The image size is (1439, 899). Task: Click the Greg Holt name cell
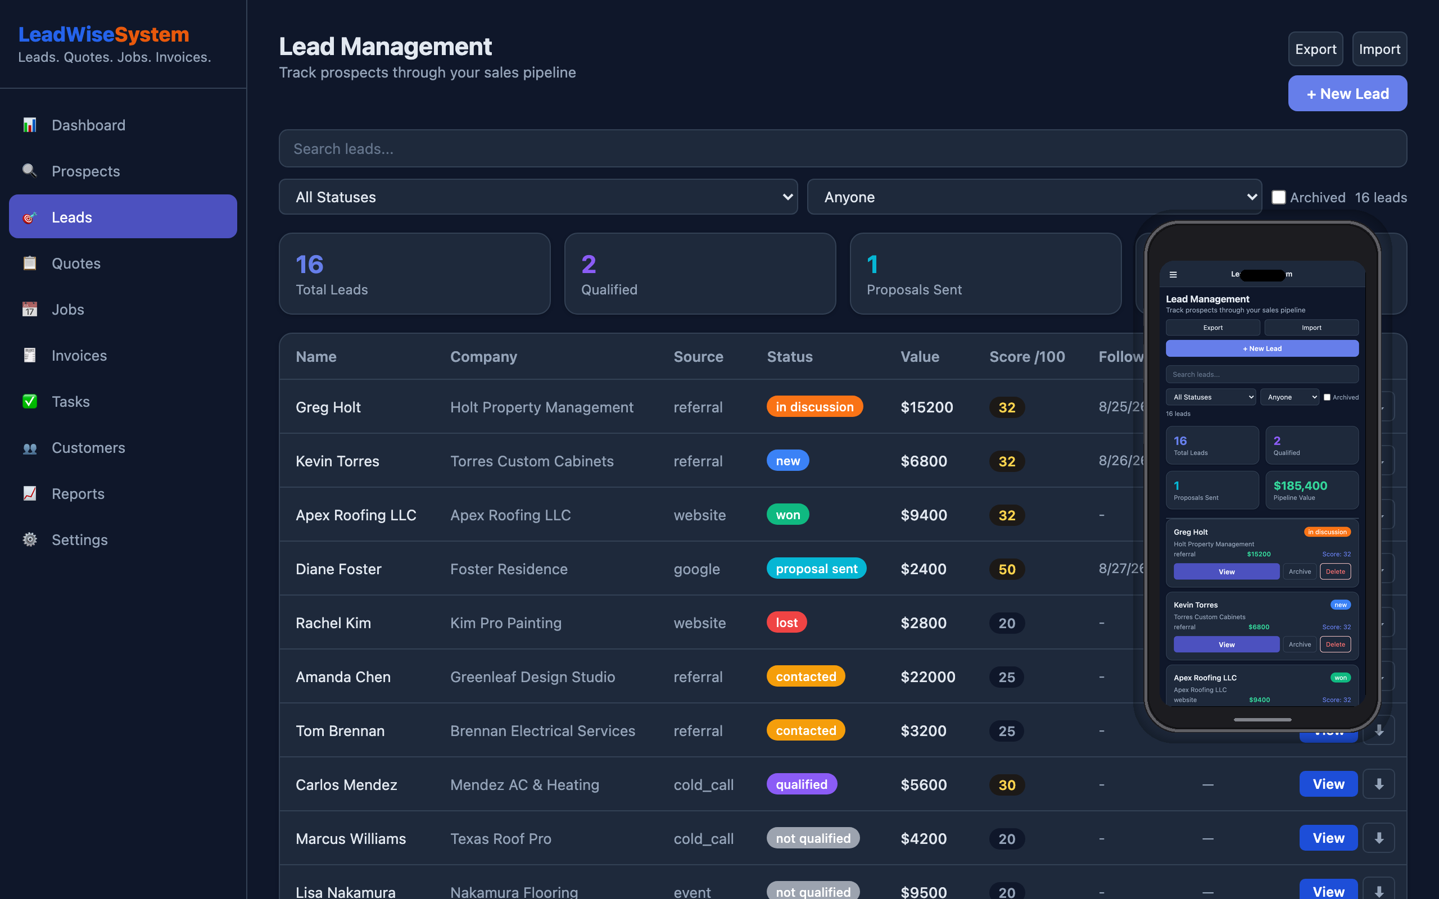tap(328, 407)
